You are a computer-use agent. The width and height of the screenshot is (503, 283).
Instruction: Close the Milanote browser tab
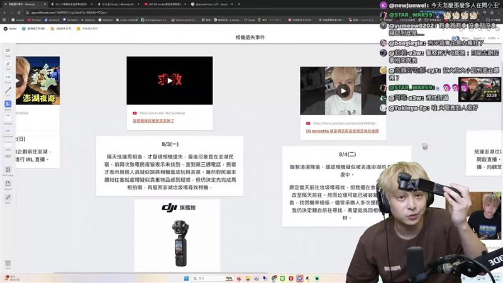[x=45, y=4]
